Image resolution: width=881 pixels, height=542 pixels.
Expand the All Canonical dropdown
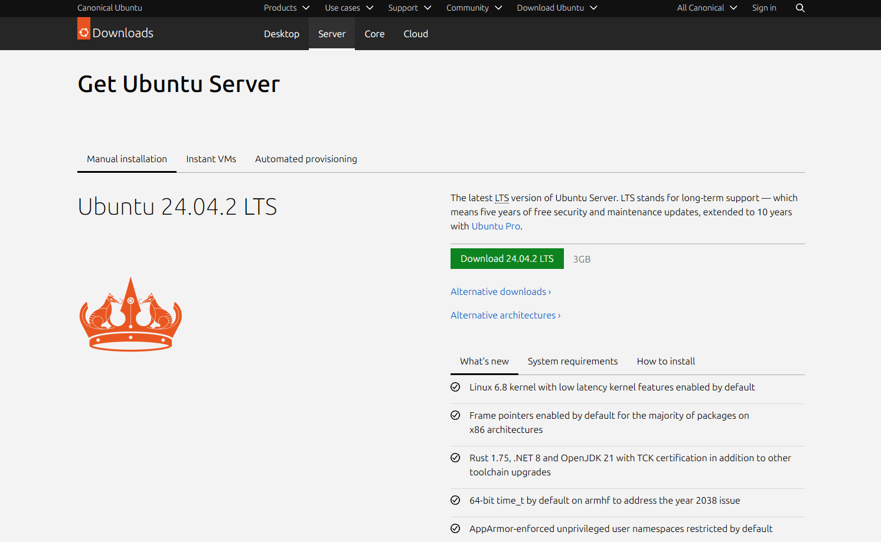[707, 8]
